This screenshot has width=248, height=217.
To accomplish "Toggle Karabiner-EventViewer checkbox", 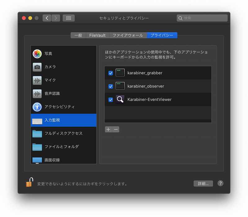I will pos(111,100).
